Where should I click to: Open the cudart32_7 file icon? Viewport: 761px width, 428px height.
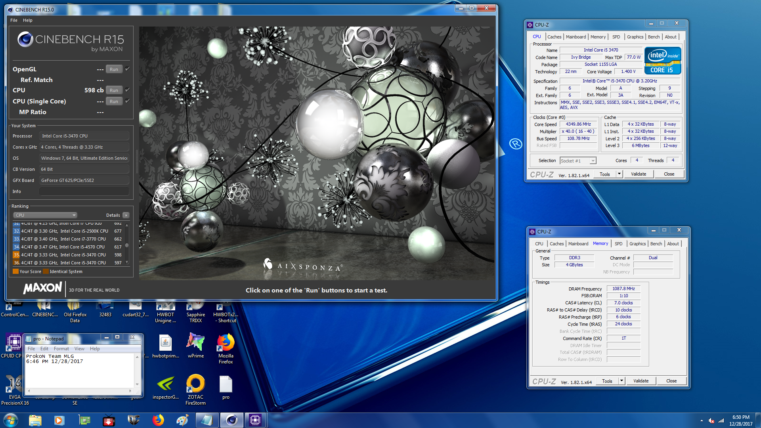click(136, 310)
